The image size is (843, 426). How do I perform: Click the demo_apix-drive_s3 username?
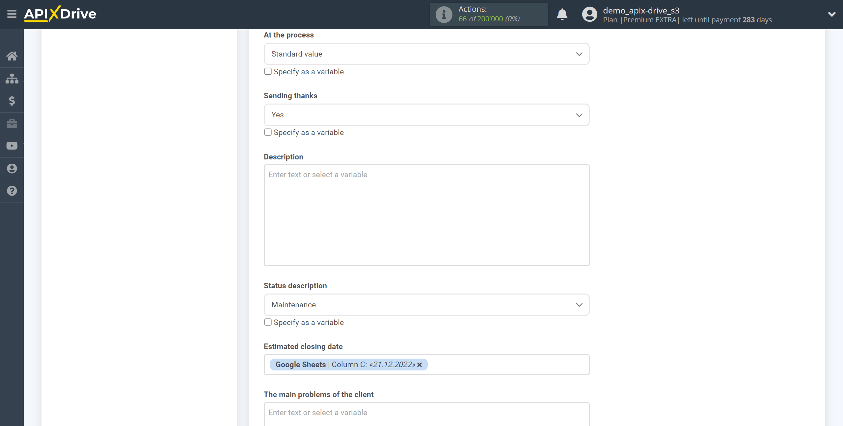pyautogui.click(x=641, y=11)
